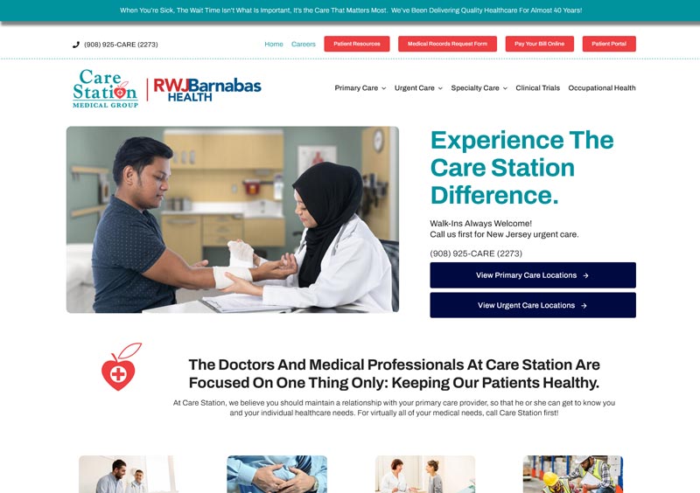Go to the Clinical Trials menu item
Screen dimensions: 700x493
click(537, 88)
